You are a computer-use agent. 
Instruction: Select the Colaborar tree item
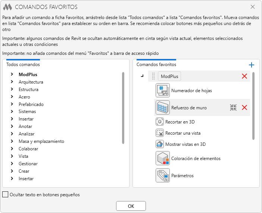[x=28, y=149]
